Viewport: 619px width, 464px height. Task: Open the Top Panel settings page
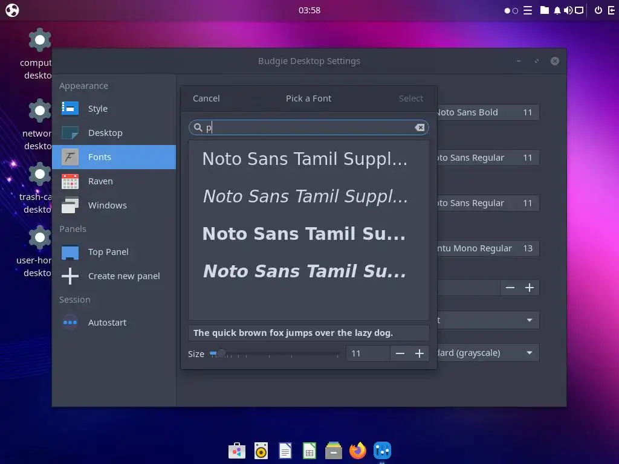114,252
